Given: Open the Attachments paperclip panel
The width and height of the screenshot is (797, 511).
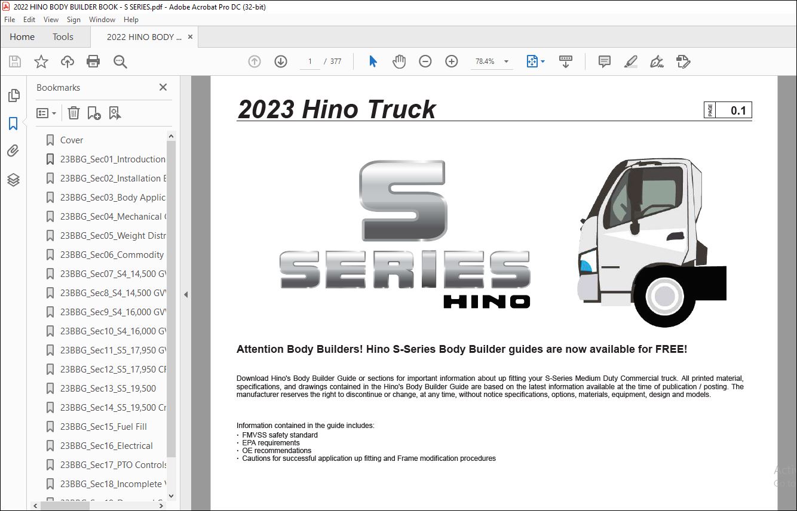Looking at the screenshot, I should click(x=13, y=152).
